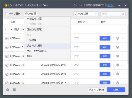The height and width of the screenshot is (98, 132).
Task: Open the バッチ処理 dropdown button
Action: (30, 14)
